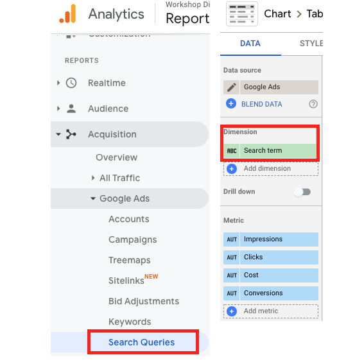Open the Campaigns report
Viewport: 364px width, 364px height.
(132, 240)
